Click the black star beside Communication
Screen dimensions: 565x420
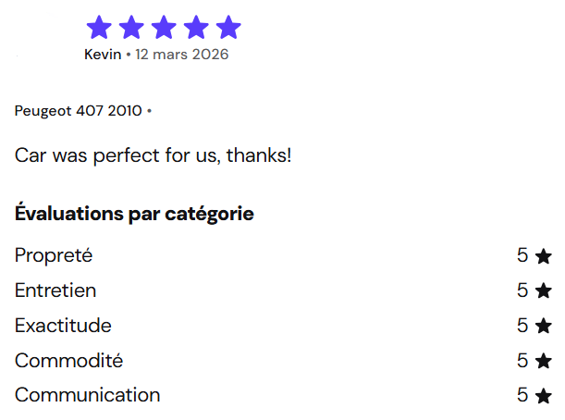(544, 396)
